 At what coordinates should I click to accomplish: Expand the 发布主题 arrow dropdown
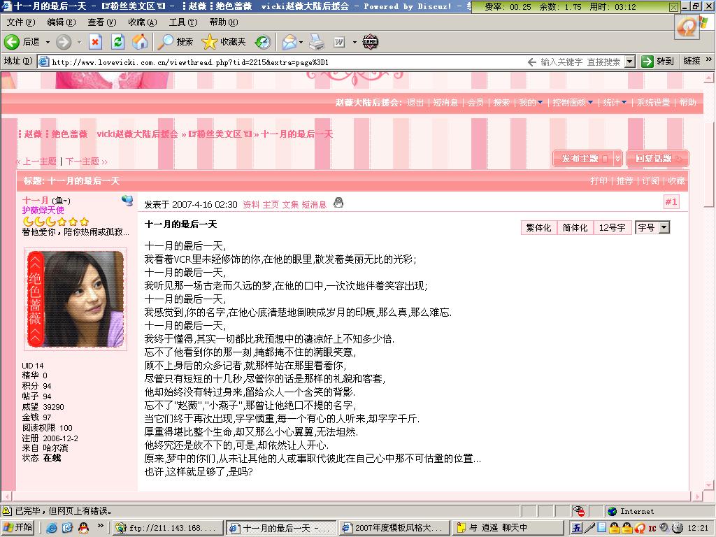click(x=618, y=159)
